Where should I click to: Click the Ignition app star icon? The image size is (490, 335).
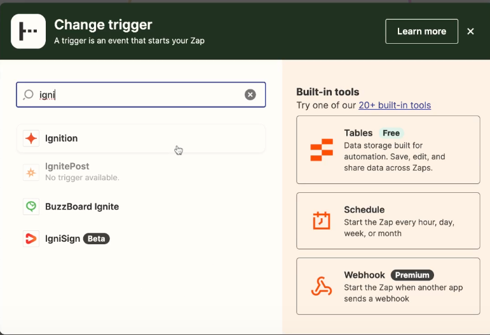coord(31,138)
